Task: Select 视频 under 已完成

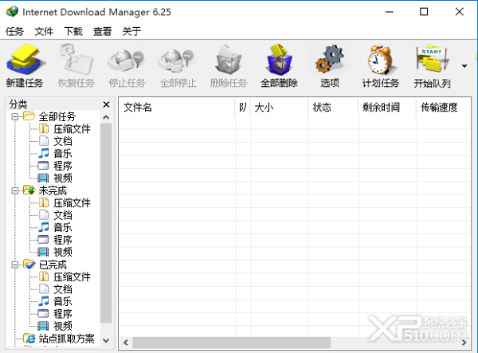Action: pos(63,326)
